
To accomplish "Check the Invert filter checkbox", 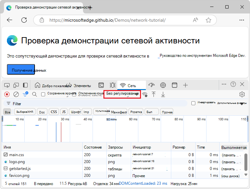I will tap(193, 103).
